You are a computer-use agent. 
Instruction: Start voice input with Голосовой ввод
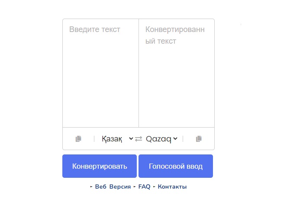coord(176,166)
